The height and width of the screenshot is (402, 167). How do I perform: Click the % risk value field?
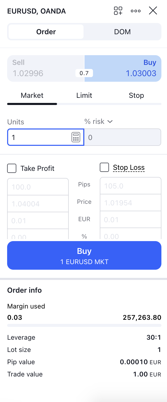123,137
